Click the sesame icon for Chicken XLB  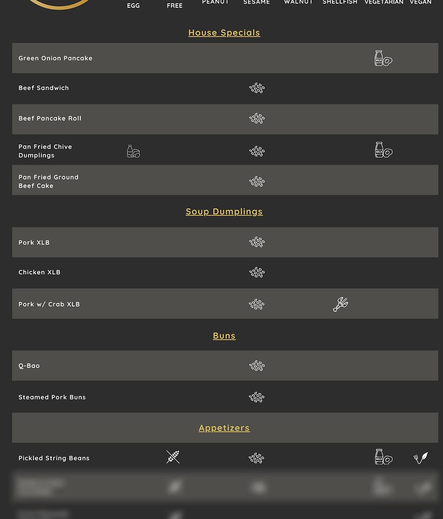coord(257,273)
